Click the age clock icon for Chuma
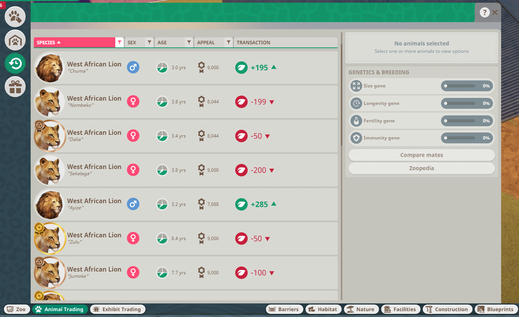Image resolution: width=519 pixels, height=317 pixels. (x=162, y=68)
